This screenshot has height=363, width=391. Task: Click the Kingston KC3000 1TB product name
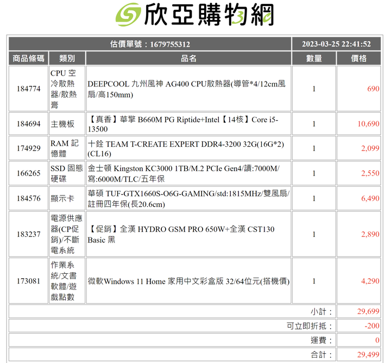point(184,173)
